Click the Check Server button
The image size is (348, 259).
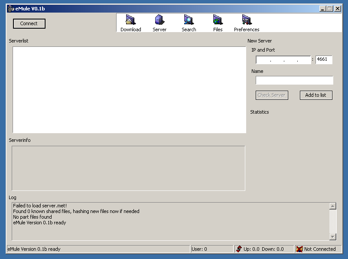(x=271, y=95)
